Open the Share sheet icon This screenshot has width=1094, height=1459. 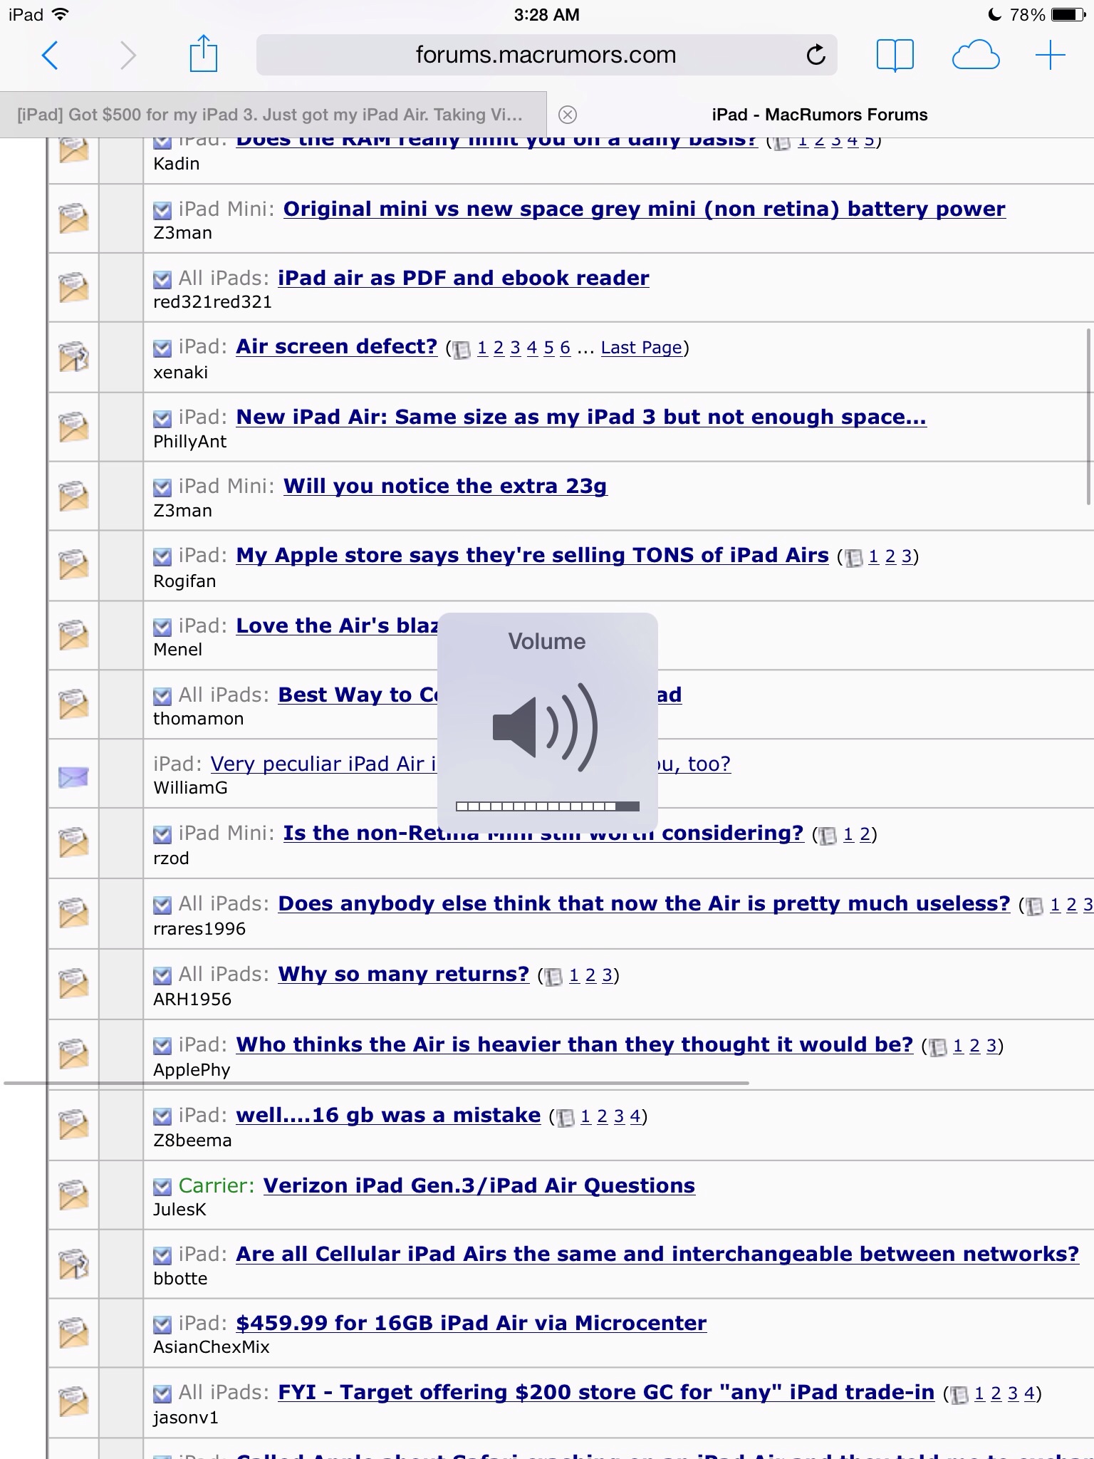pyautogui.click(x=203, y=53)
